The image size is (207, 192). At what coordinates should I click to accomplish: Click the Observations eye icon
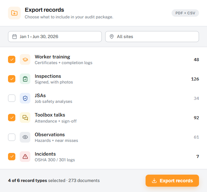25,137
